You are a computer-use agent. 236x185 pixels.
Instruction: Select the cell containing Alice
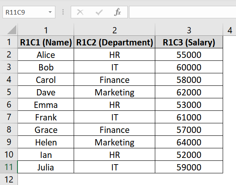click(46, 55)
